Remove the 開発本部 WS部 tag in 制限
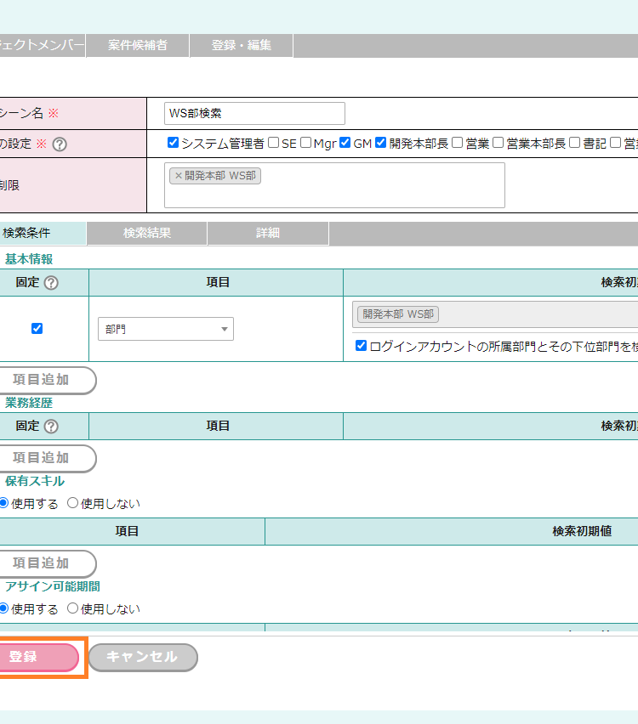 click(178, 176)
